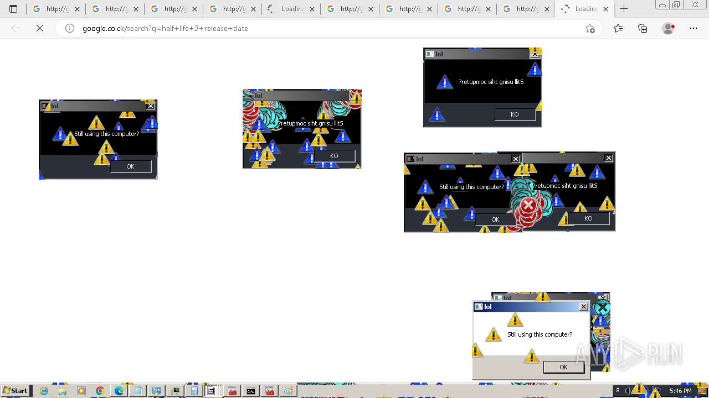Open the volume speaker tray icon

tap(628, 391)
